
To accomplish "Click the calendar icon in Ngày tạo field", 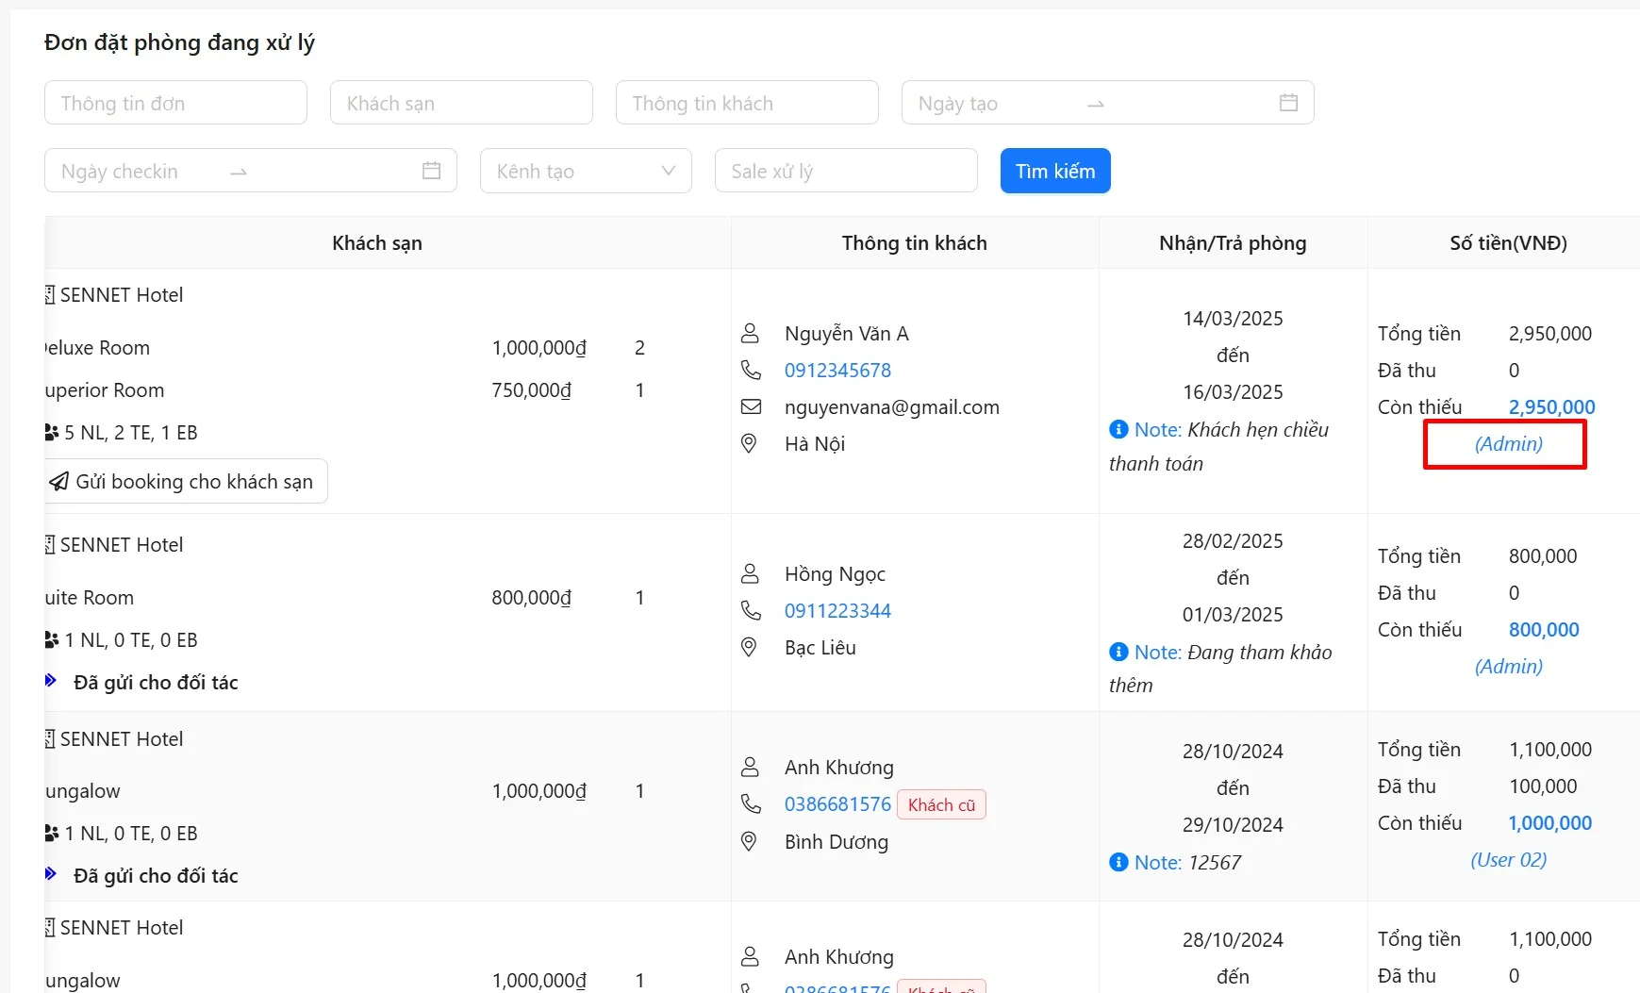I will click(1288, 103).
